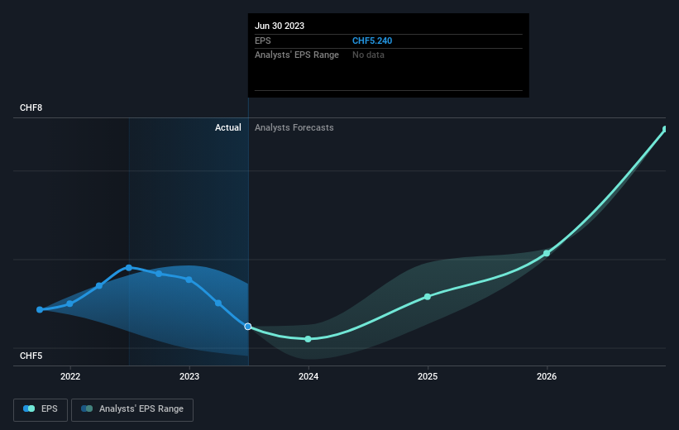The image size is (679, 430).
Task: Select the 2026 forecast data point
Action: [547, 253]
